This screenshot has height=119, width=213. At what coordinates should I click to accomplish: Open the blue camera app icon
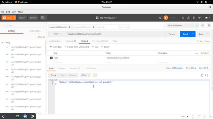tap(25, 116)
